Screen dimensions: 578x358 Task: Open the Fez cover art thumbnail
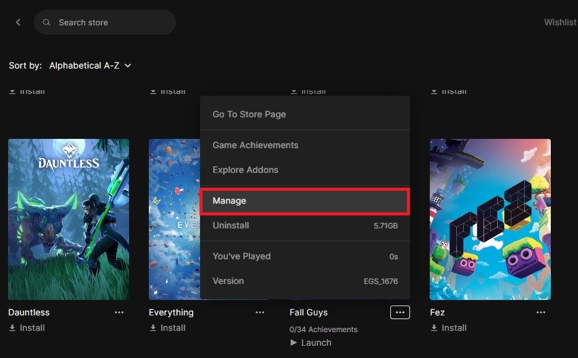[x=490, y=219]
